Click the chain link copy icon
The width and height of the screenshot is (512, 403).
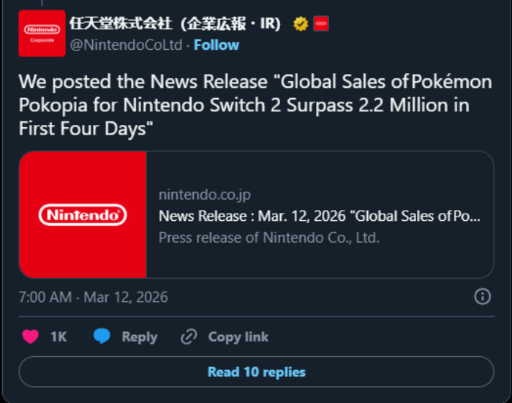click(x=189, y=336)
